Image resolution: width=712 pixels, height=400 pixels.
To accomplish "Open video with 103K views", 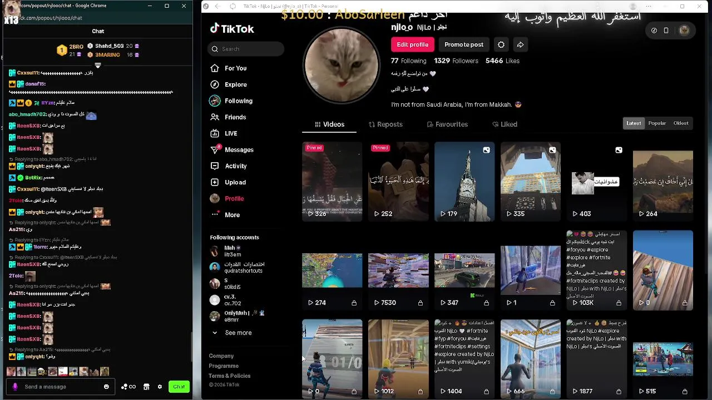I will click(597, 271).
